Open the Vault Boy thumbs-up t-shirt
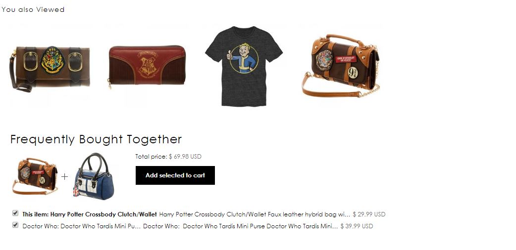516x250 pixels. 244,66
